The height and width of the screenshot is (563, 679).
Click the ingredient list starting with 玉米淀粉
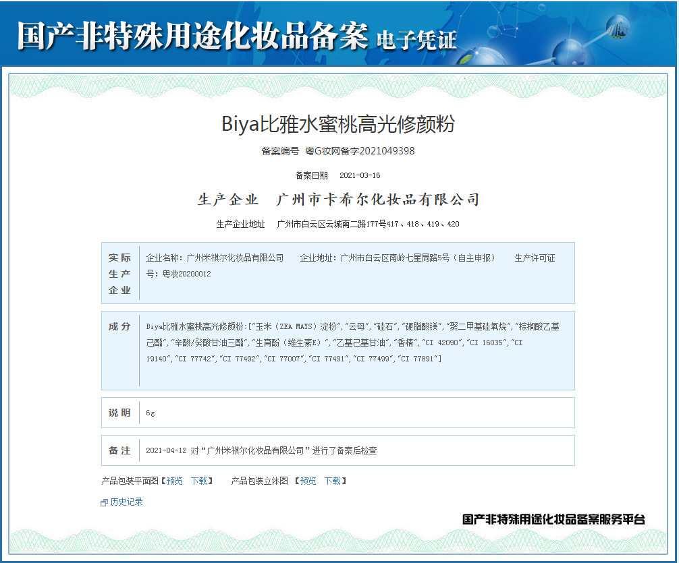[x=352, y=343]
